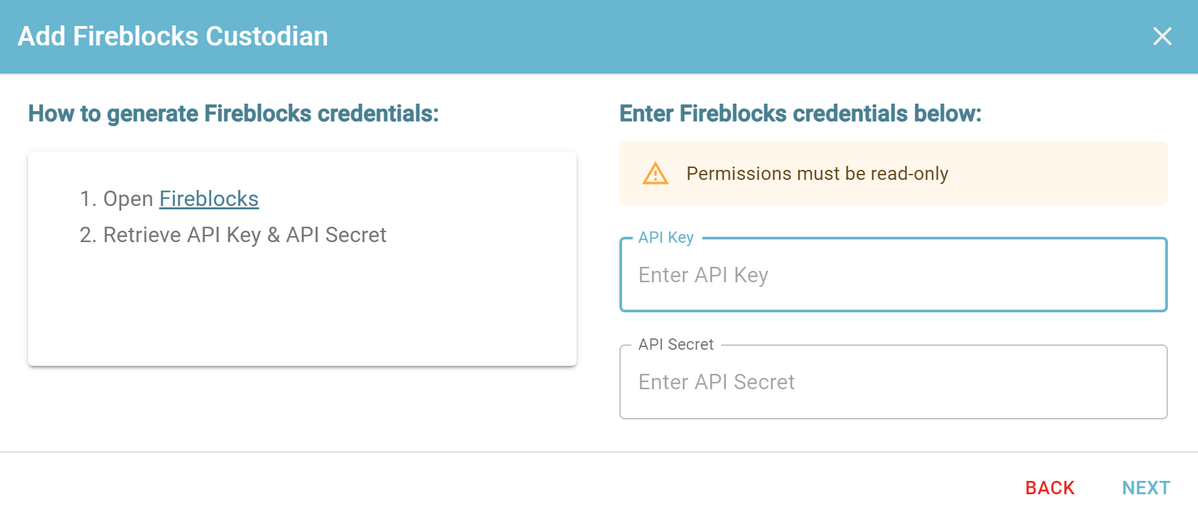Click empty space inside the instructions card
1198x517 pixels.
(302, 308)
